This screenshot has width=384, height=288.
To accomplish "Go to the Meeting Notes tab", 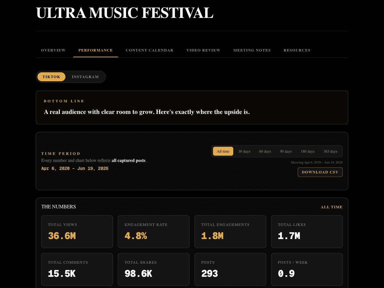I will point(252,50).
